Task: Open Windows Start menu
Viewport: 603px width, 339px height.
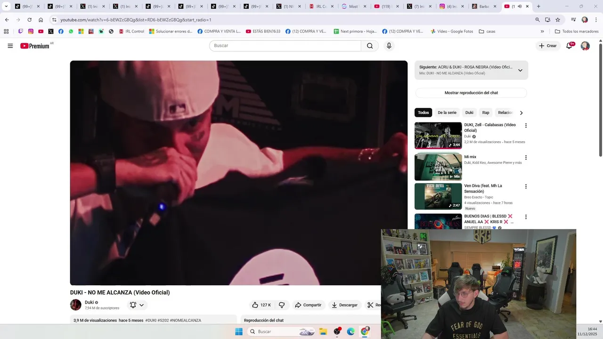Action: click(239, 331)
